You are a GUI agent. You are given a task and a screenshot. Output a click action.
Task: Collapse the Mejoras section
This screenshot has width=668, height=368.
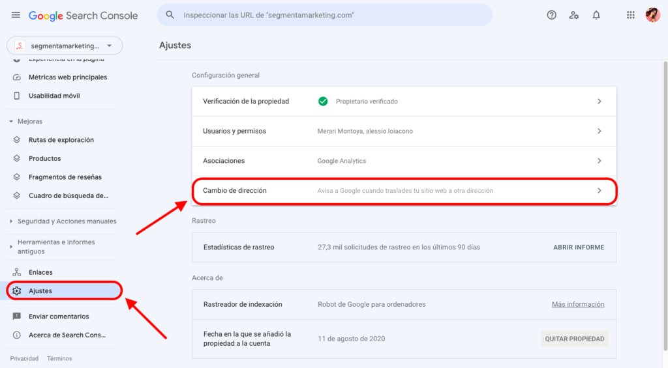(11, 121)
